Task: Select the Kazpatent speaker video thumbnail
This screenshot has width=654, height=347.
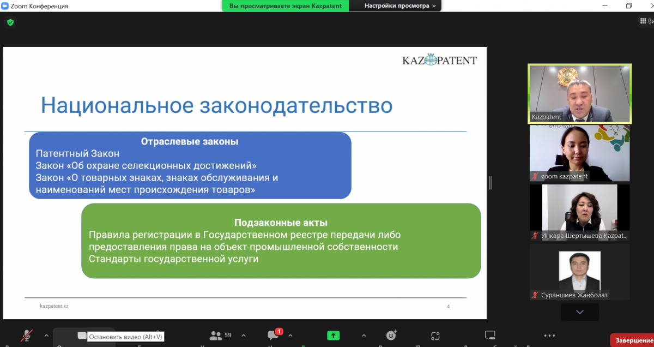Action: coord(579,94)
